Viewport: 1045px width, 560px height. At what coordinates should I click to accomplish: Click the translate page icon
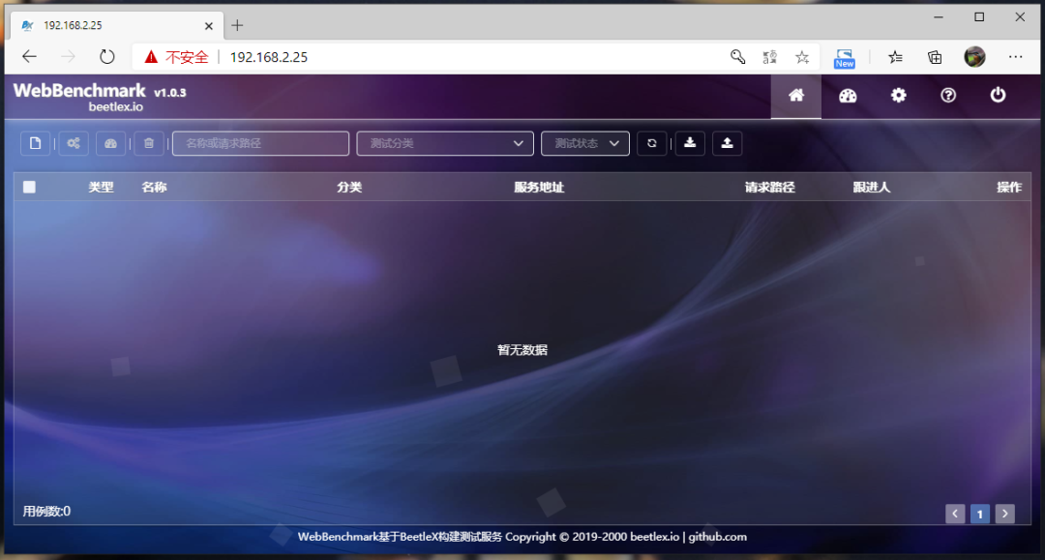[x=770, y=57]
